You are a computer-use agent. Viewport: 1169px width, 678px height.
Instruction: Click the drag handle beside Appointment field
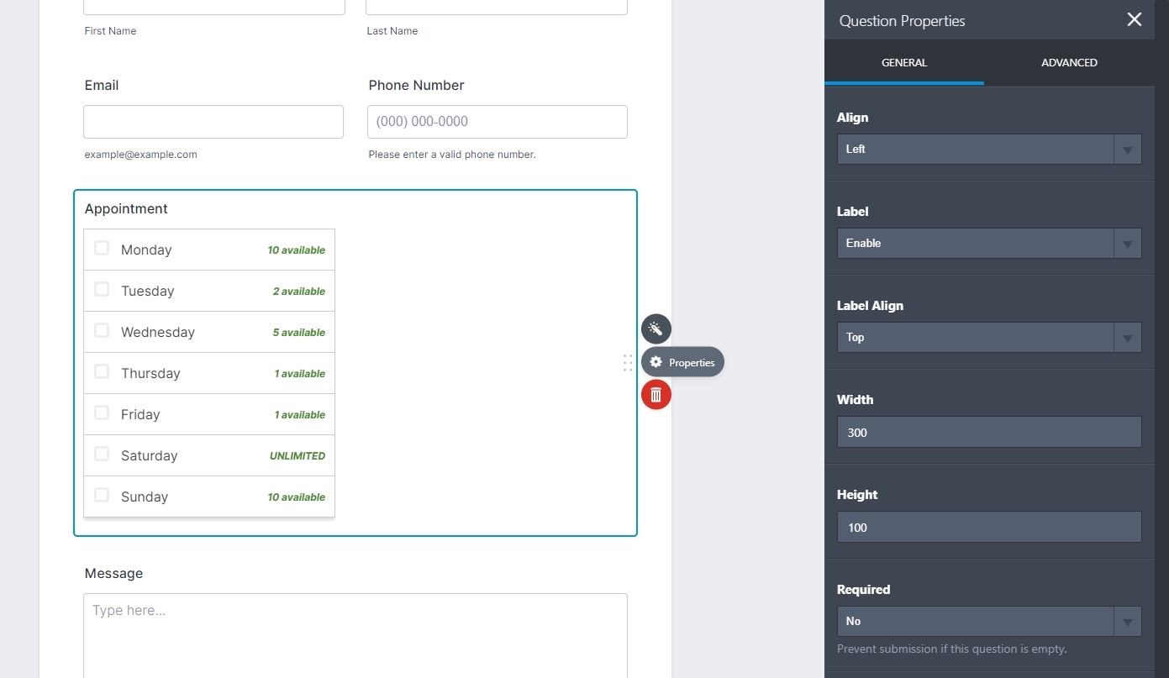[x=628, y=363]
